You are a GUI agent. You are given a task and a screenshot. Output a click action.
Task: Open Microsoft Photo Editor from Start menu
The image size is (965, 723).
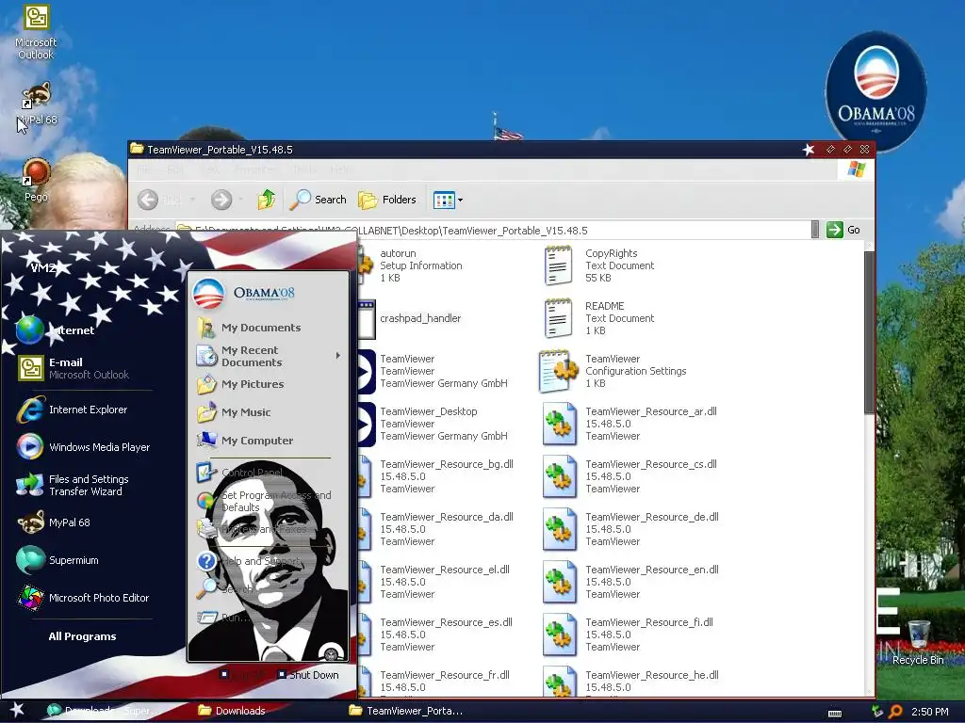(x=84, y=598)
